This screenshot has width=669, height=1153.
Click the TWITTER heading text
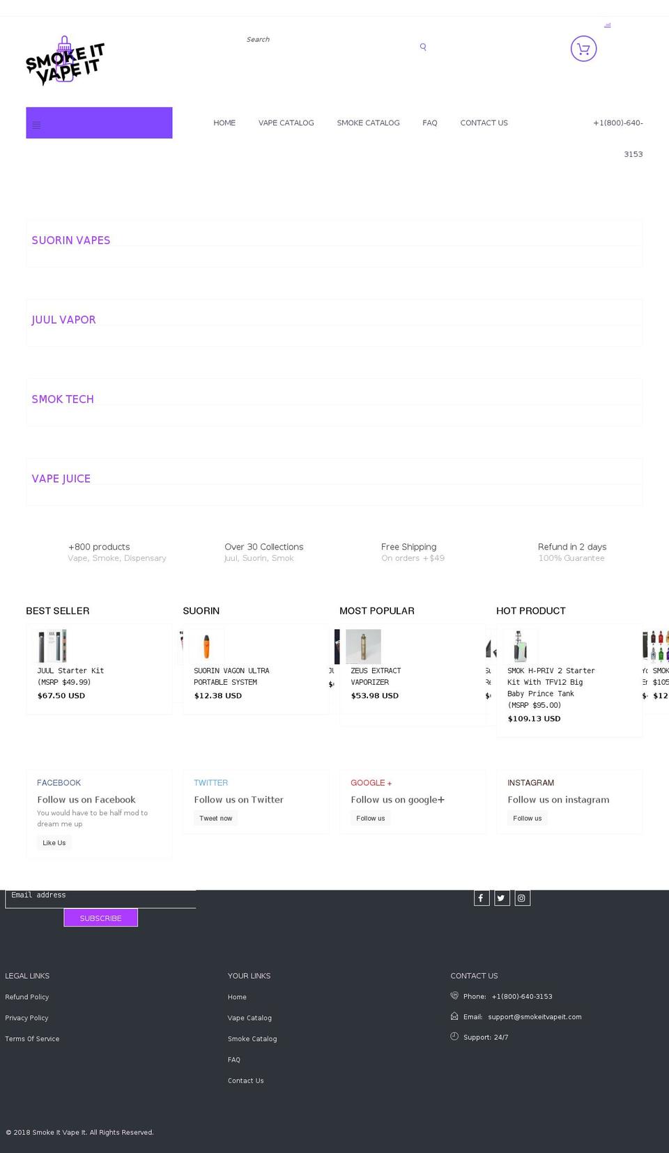211,783
